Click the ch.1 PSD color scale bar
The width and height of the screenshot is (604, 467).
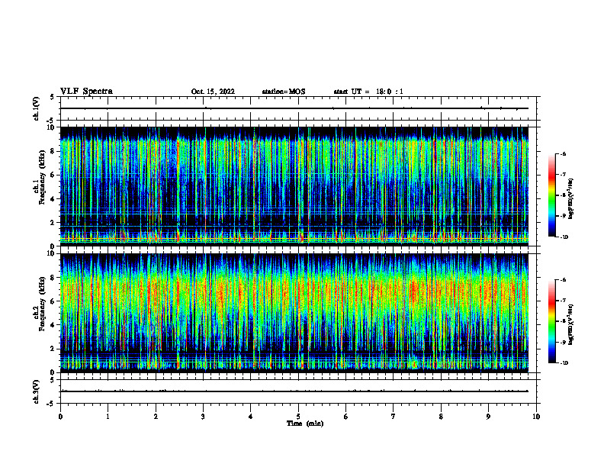(x=551, y=195)
